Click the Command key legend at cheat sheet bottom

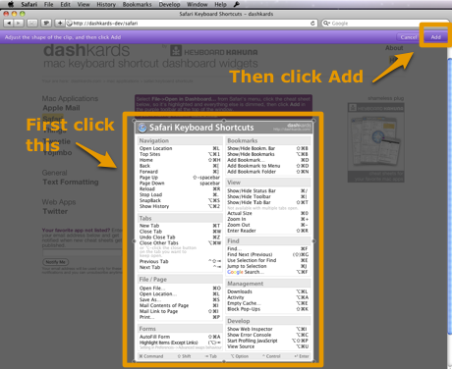click(x=151, y=356)
